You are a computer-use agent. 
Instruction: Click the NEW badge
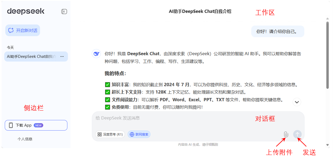(39, 125)
